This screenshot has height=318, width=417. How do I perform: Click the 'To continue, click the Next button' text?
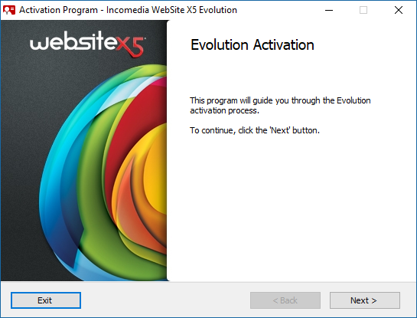(x=255, y=130)
